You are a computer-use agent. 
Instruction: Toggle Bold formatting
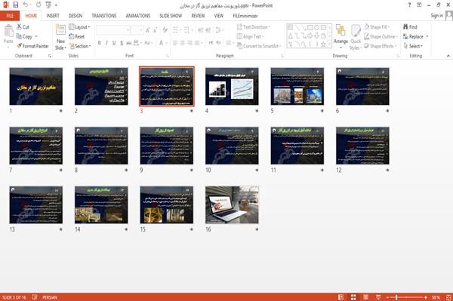click(x=100, y=43)
